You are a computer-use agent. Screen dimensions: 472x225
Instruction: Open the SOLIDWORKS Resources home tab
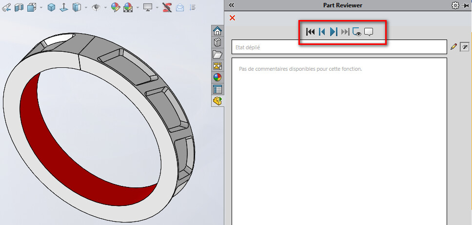pos(217,31)
